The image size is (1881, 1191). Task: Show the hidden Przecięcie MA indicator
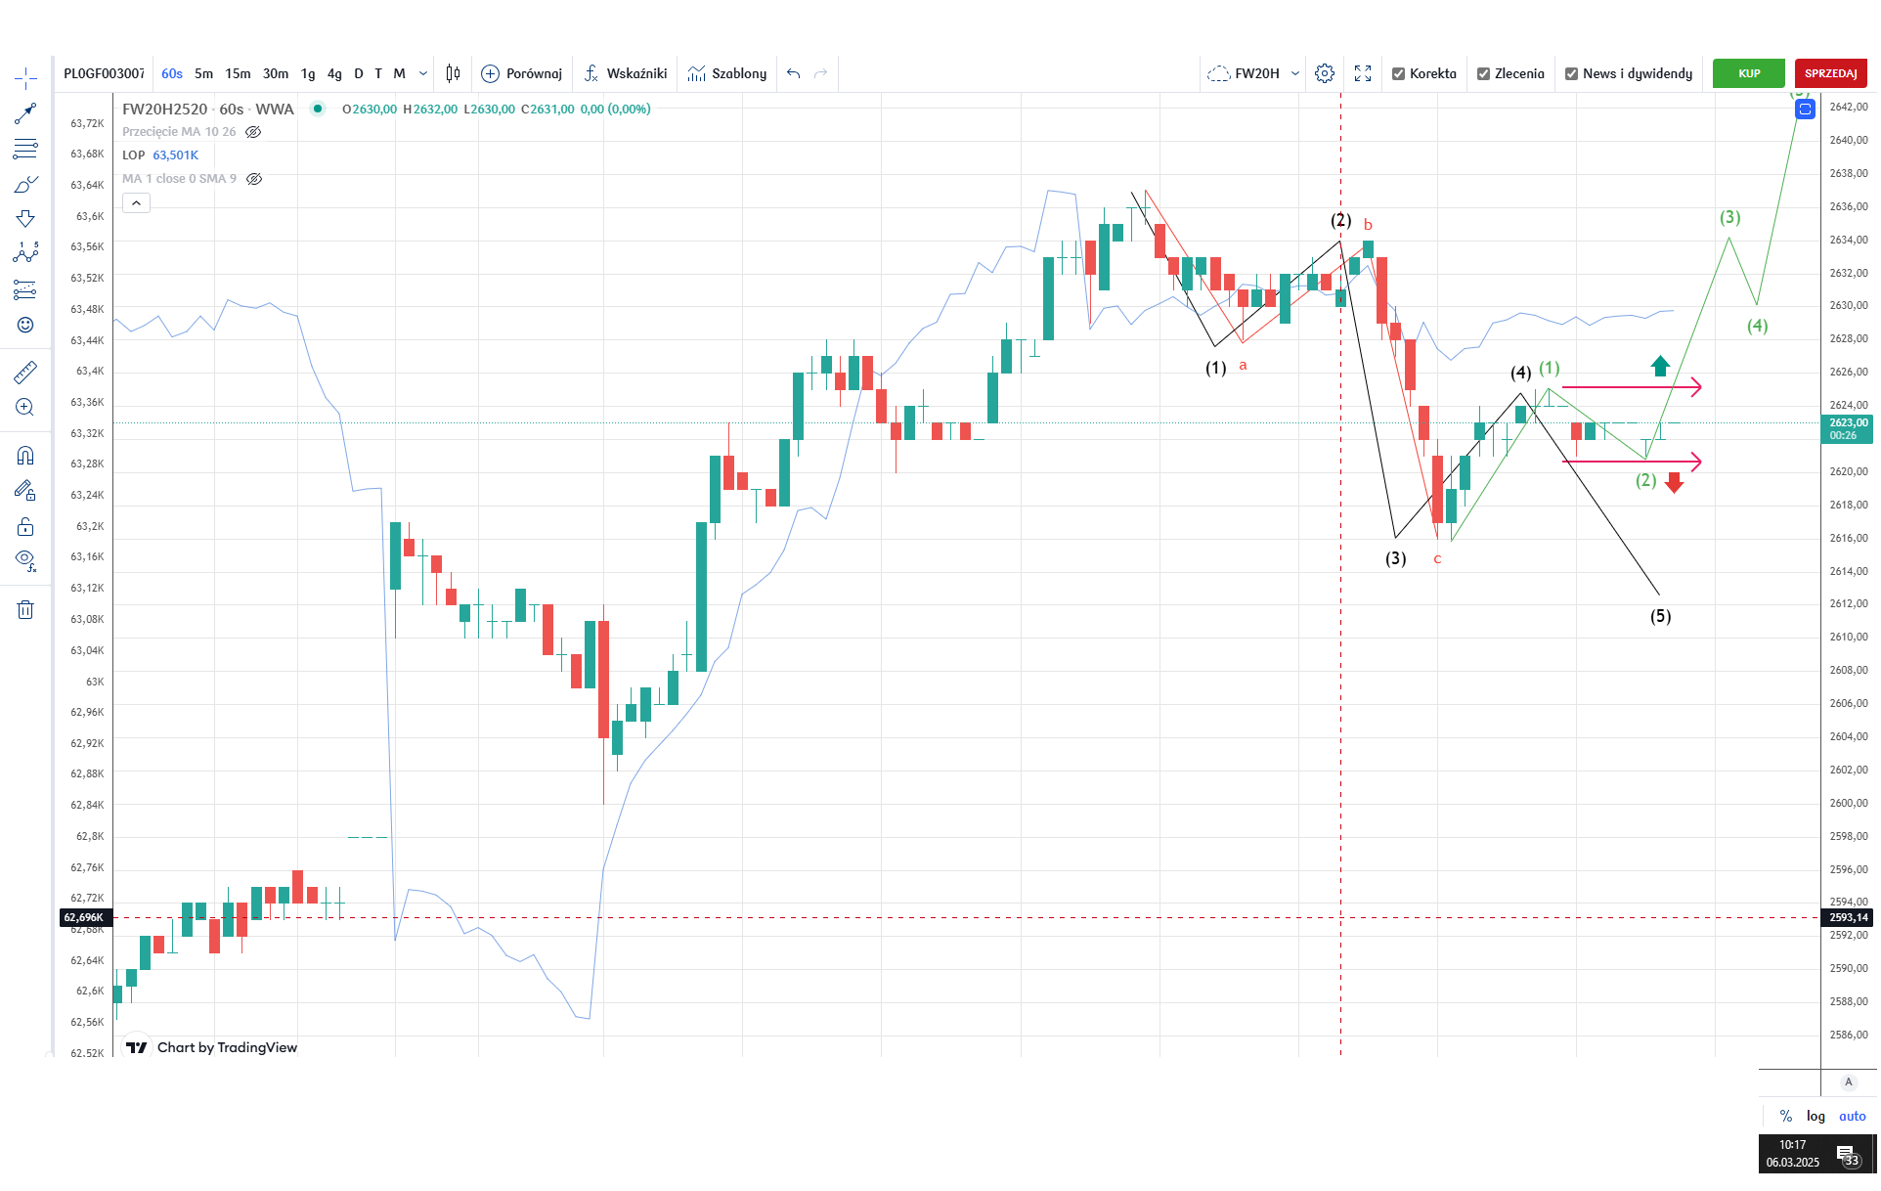click(x=253, y=132)
